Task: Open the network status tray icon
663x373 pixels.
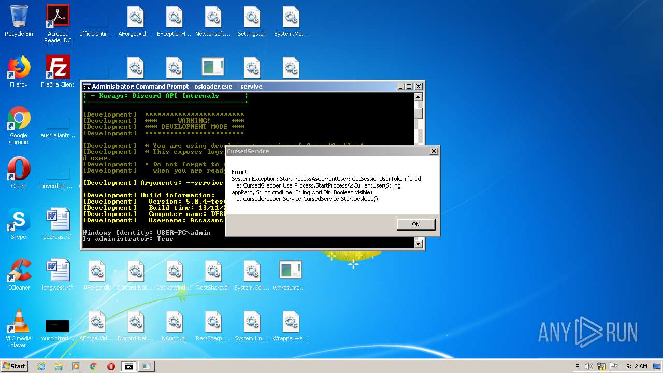Action: 601,366
